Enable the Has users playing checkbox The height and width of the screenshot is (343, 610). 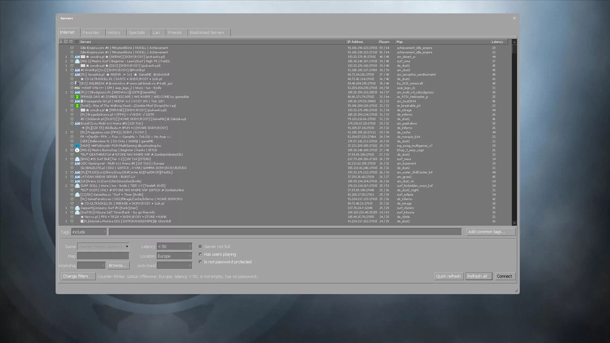tap(200, 254)
